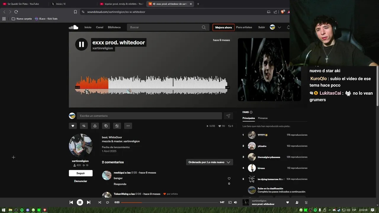Send the comment with the arrow icon

[x=228, y=116]
